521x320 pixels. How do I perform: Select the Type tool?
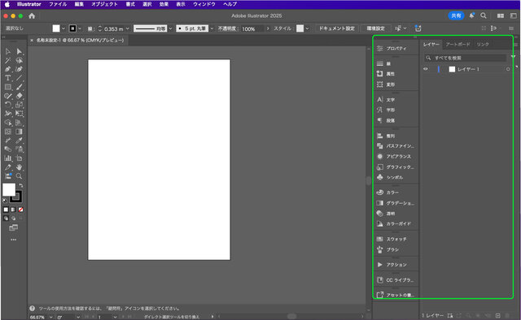coord(8,78)
